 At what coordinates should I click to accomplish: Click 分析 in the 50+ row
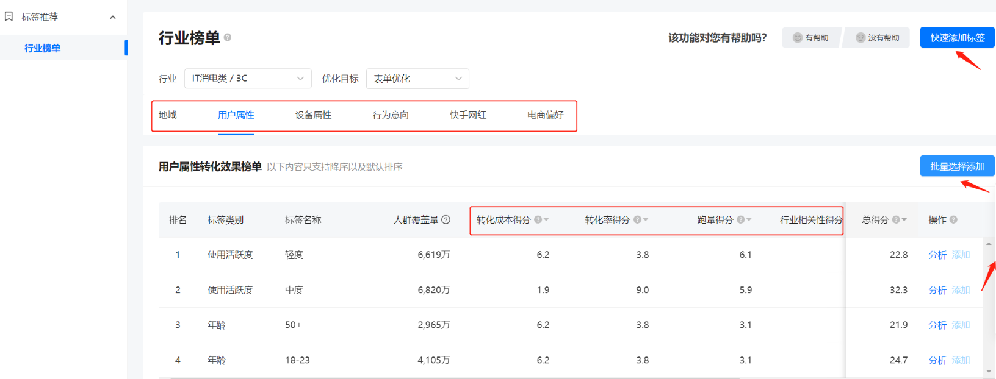coord(937,325)
